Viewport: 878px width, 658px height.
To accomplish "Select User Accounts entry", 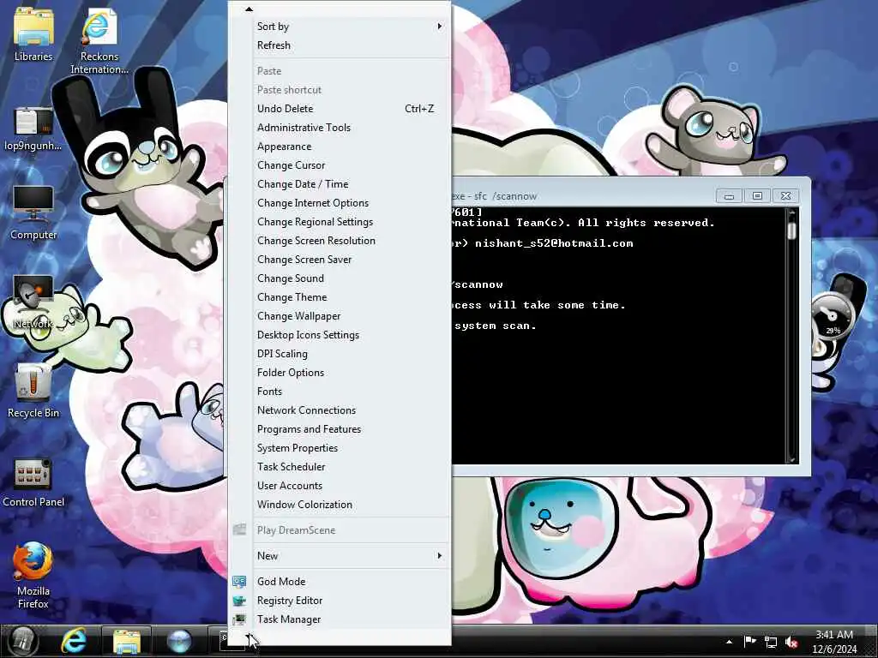I will [x=340, y=486].
